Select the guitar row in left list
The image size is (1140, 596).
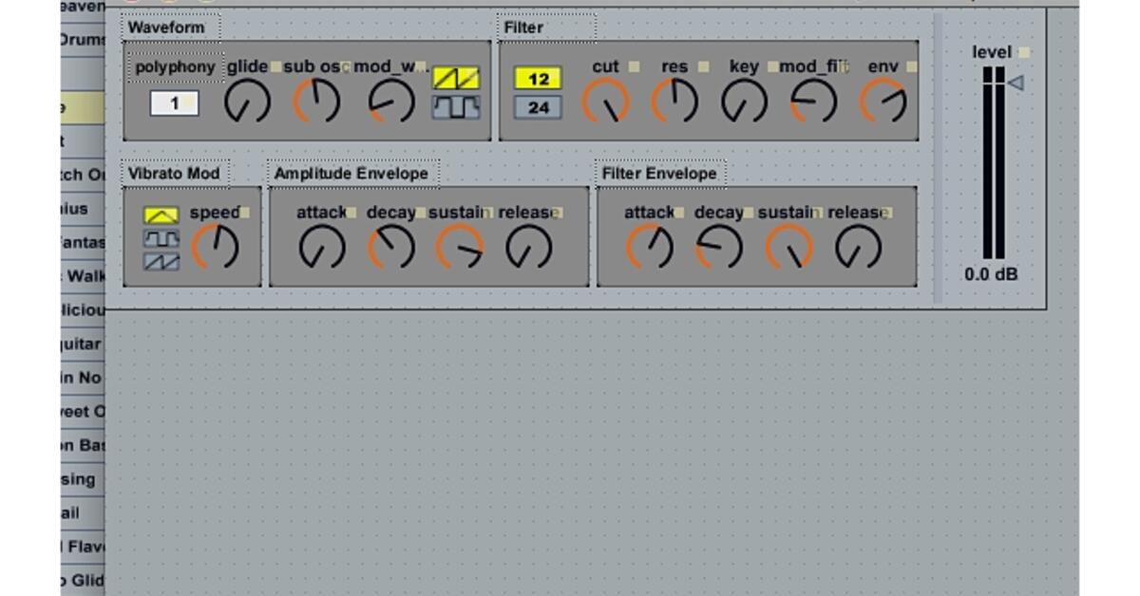(x=83, y=345)
